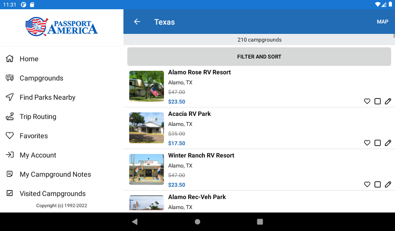
Task: Click the Campgrounds RV icon
Action: [10, 78]
